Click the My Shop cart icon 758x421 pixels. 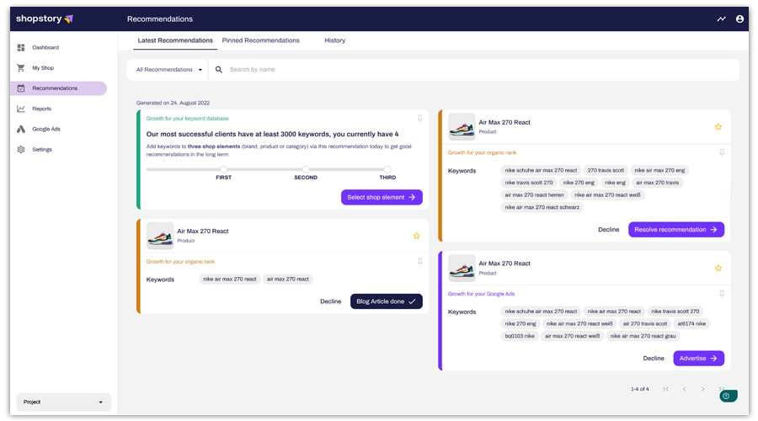pyautogui.click(x=21, y=67)
